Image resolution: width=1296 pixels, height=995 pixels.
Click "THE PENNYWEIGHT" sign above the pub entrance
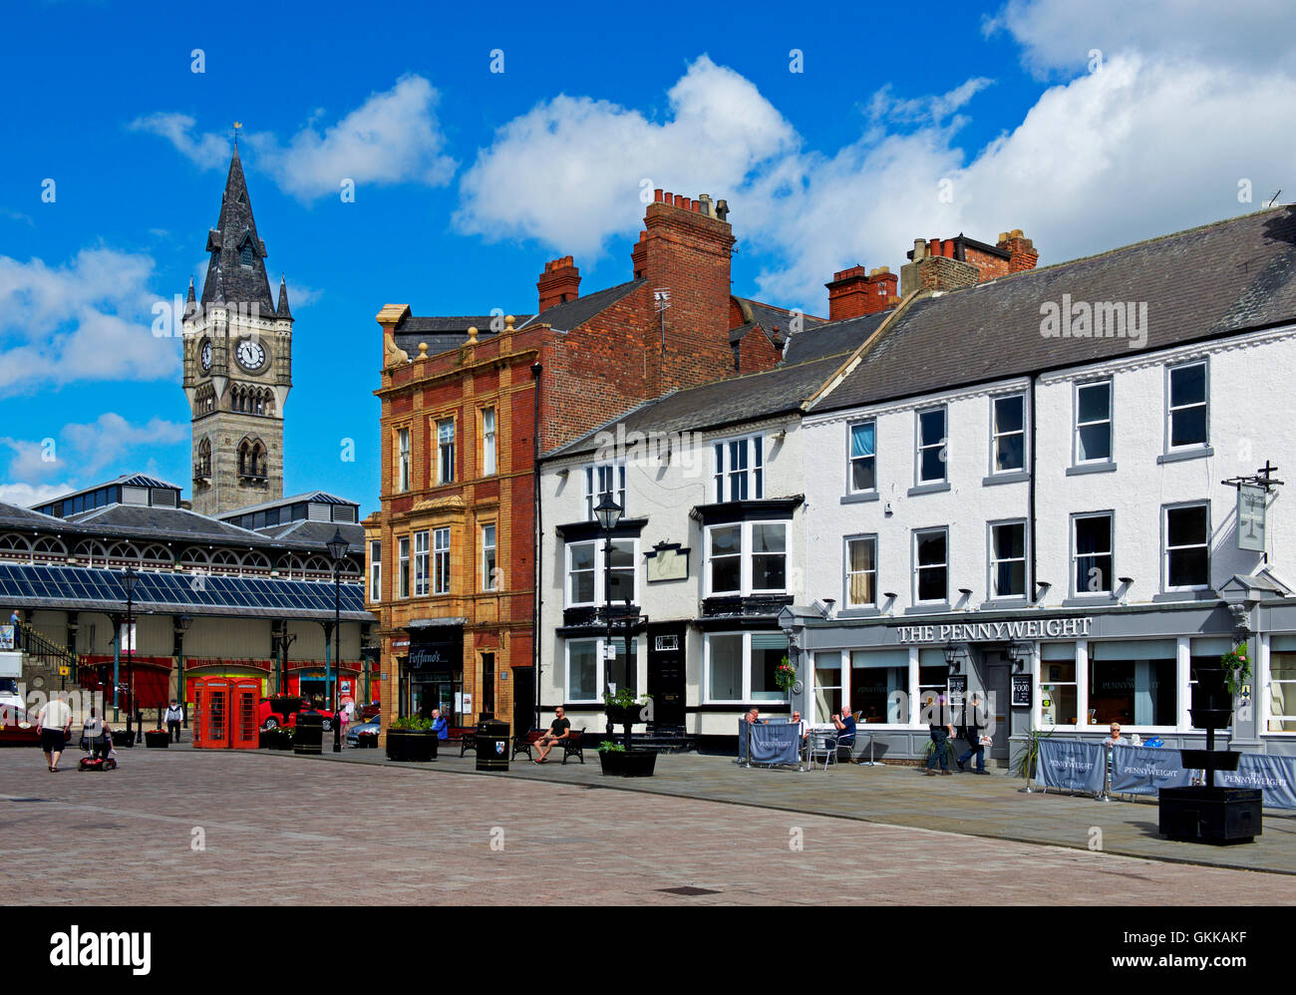[x=994, y=629]
